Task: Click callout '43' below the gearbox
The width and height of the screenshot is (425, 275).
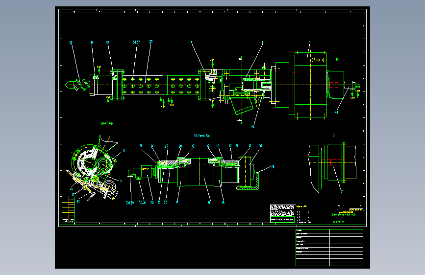Action: pyautogui.click(x=252, y=126)
